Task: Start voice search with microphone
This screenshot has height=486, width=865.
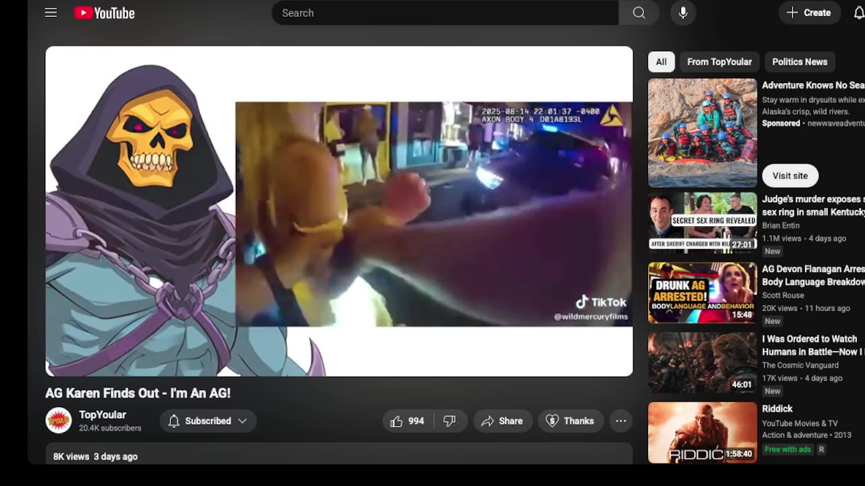Action: (x=683, y=13)
